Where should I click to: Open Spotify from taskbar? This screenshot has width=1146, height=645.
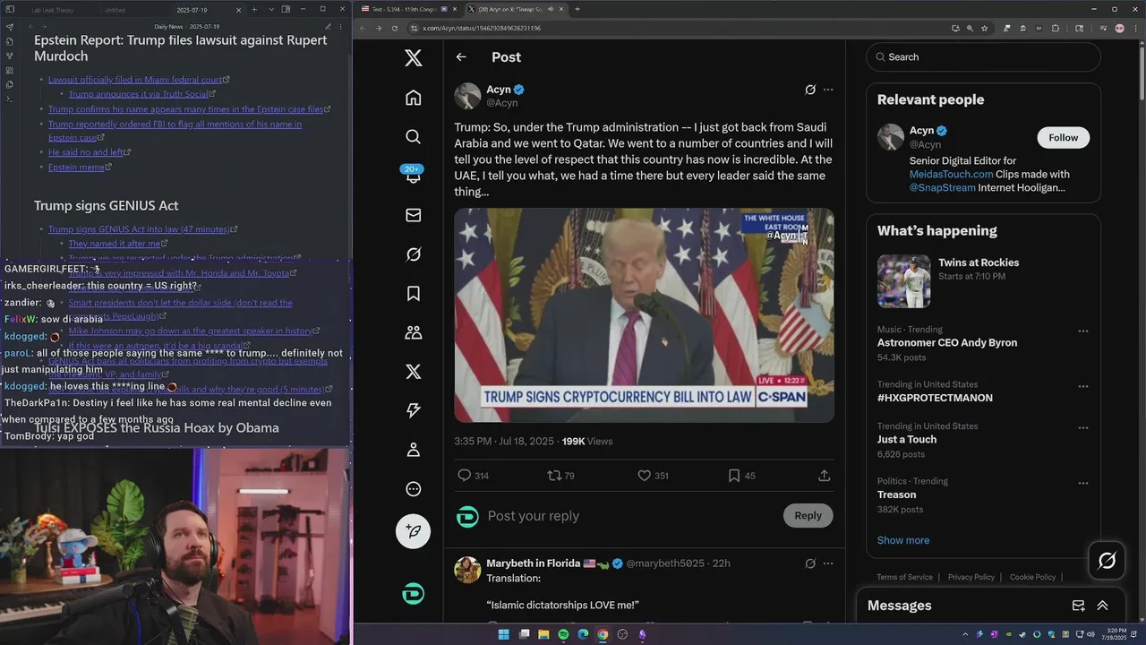[563, 634]
